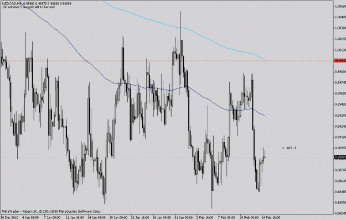346x220 pixels.
Task: Click the 0.99745 price level
Action: point(340,82)
